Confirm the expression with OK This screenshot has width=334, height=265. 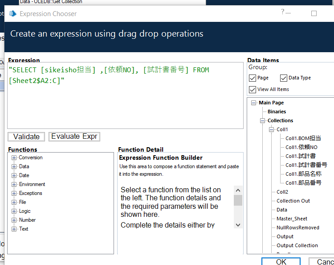point(281,261)
